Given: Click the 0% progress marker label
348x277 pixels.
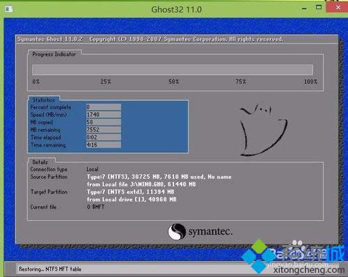Looking at the screenshot, I should (x=36, y=81).
